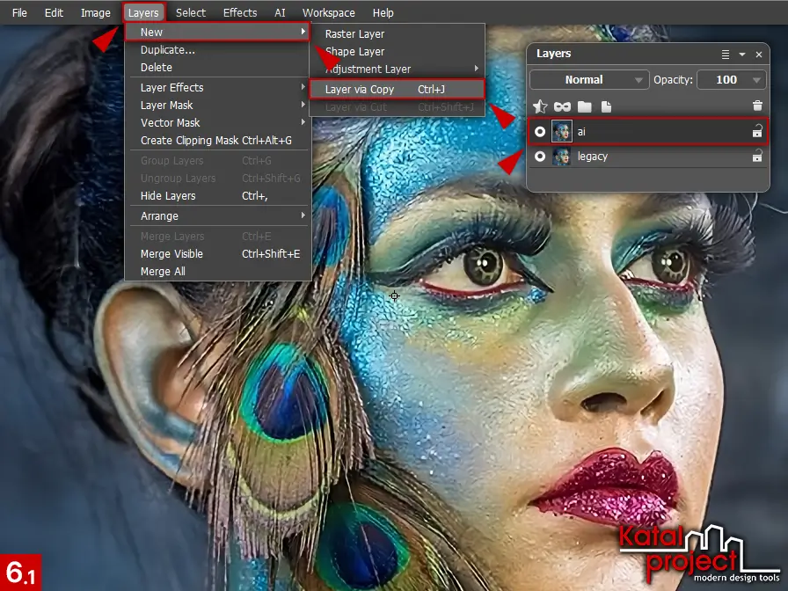Screen dimensions: 788x591
Task: Toggle the lock on the ai layer
Action: pos(756,132)
